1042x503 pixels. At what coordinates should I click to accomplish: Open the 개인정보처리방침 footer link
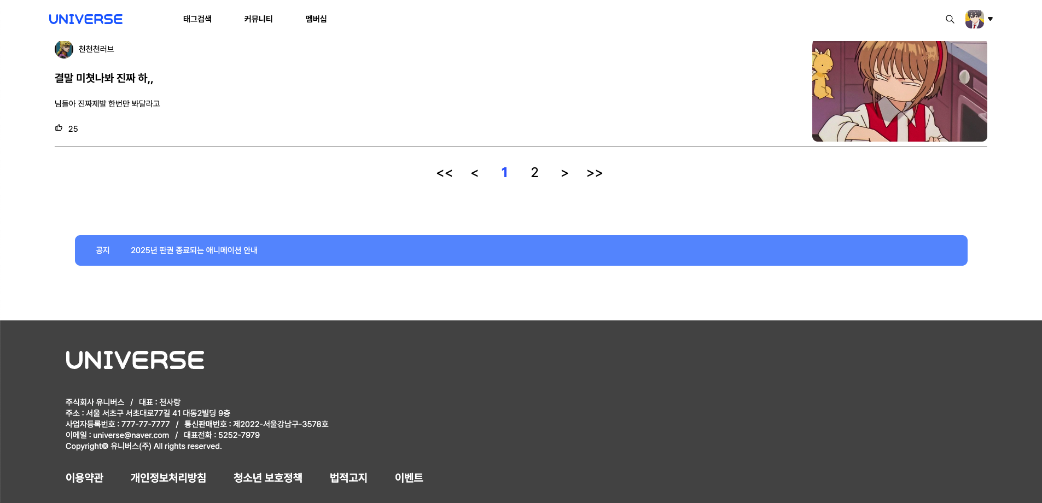click(168, 478)
